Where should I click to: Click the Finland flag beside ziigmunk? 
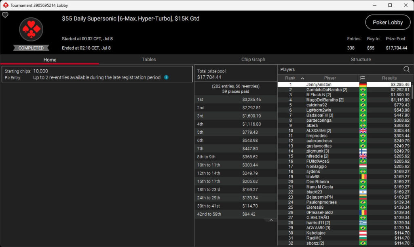[363, 151]
